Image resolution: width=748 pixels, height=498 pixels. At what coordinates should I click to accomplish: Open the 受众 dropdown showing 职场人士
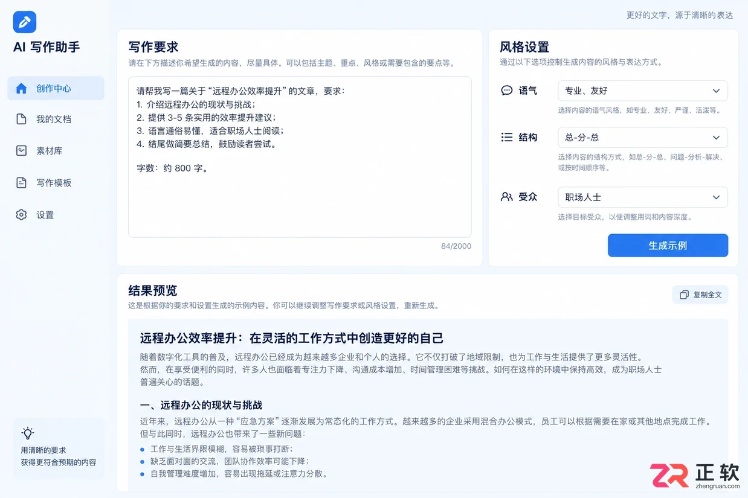[x=643, y=197]
